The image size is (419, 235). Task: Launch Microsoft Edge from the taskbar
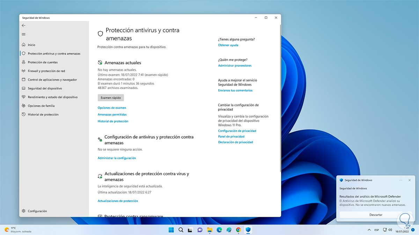pos(219,230)
